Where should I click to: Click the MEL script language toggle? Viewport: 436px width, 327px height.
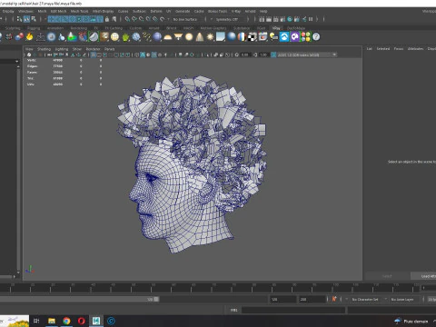(x=234, y=310)
